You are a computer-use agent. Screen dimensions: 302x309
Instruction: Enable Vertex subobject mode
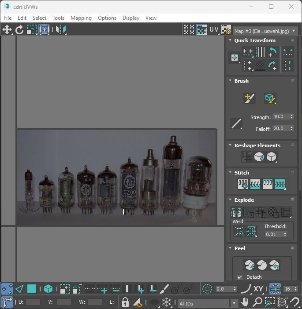click(x=7, y=289)
